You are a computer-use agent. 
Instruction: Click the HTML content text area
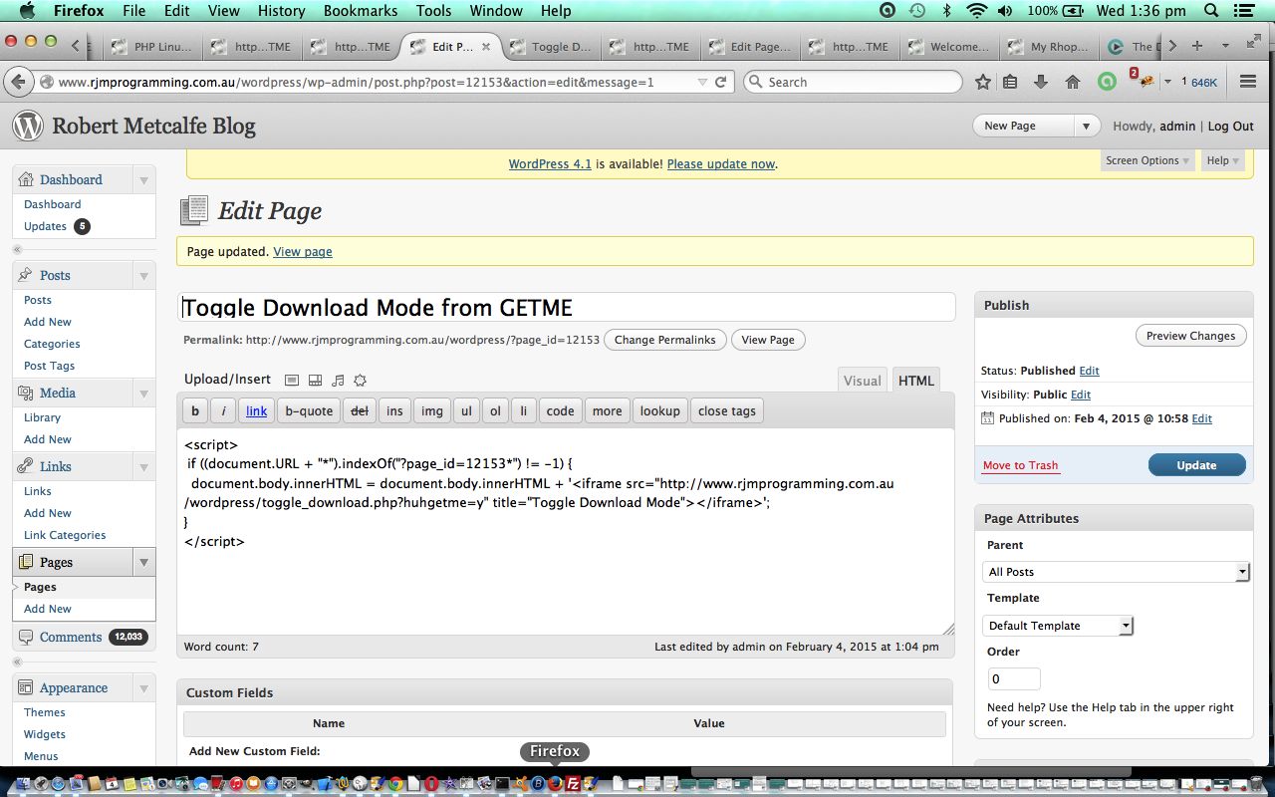(x=565, y=531)
